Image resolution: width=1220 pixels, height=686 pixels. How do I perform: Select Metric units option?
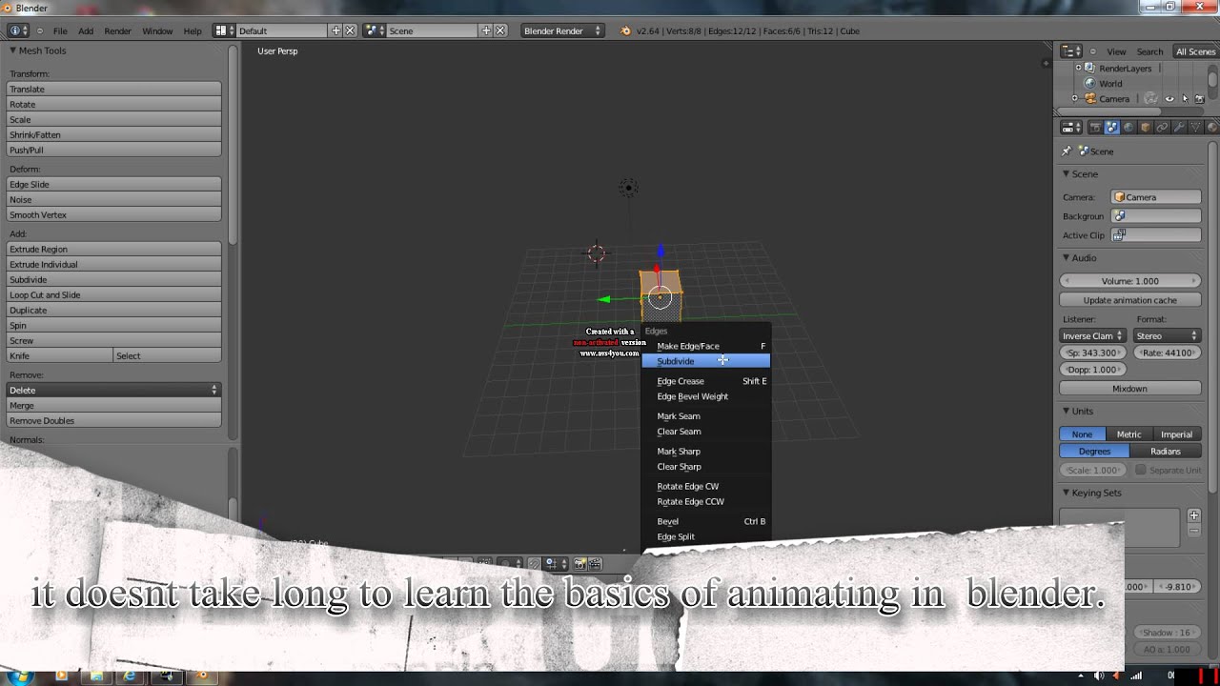(x=1128, y=434)
